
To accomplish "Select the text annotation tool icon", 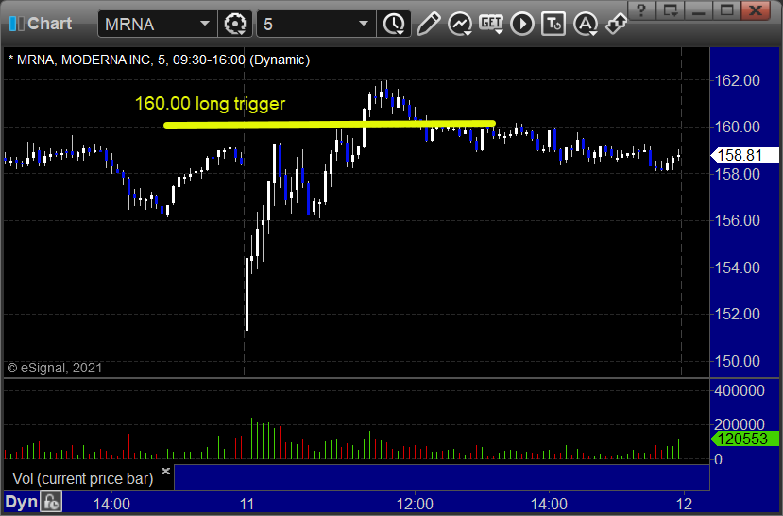I will (553, 24).
